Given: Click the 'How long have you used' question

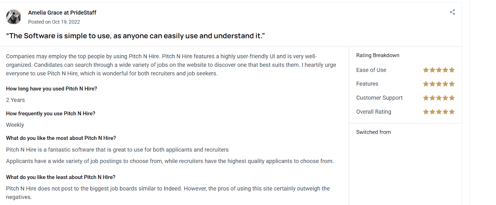Looking at the screenshot, I should tap(51, 89).
